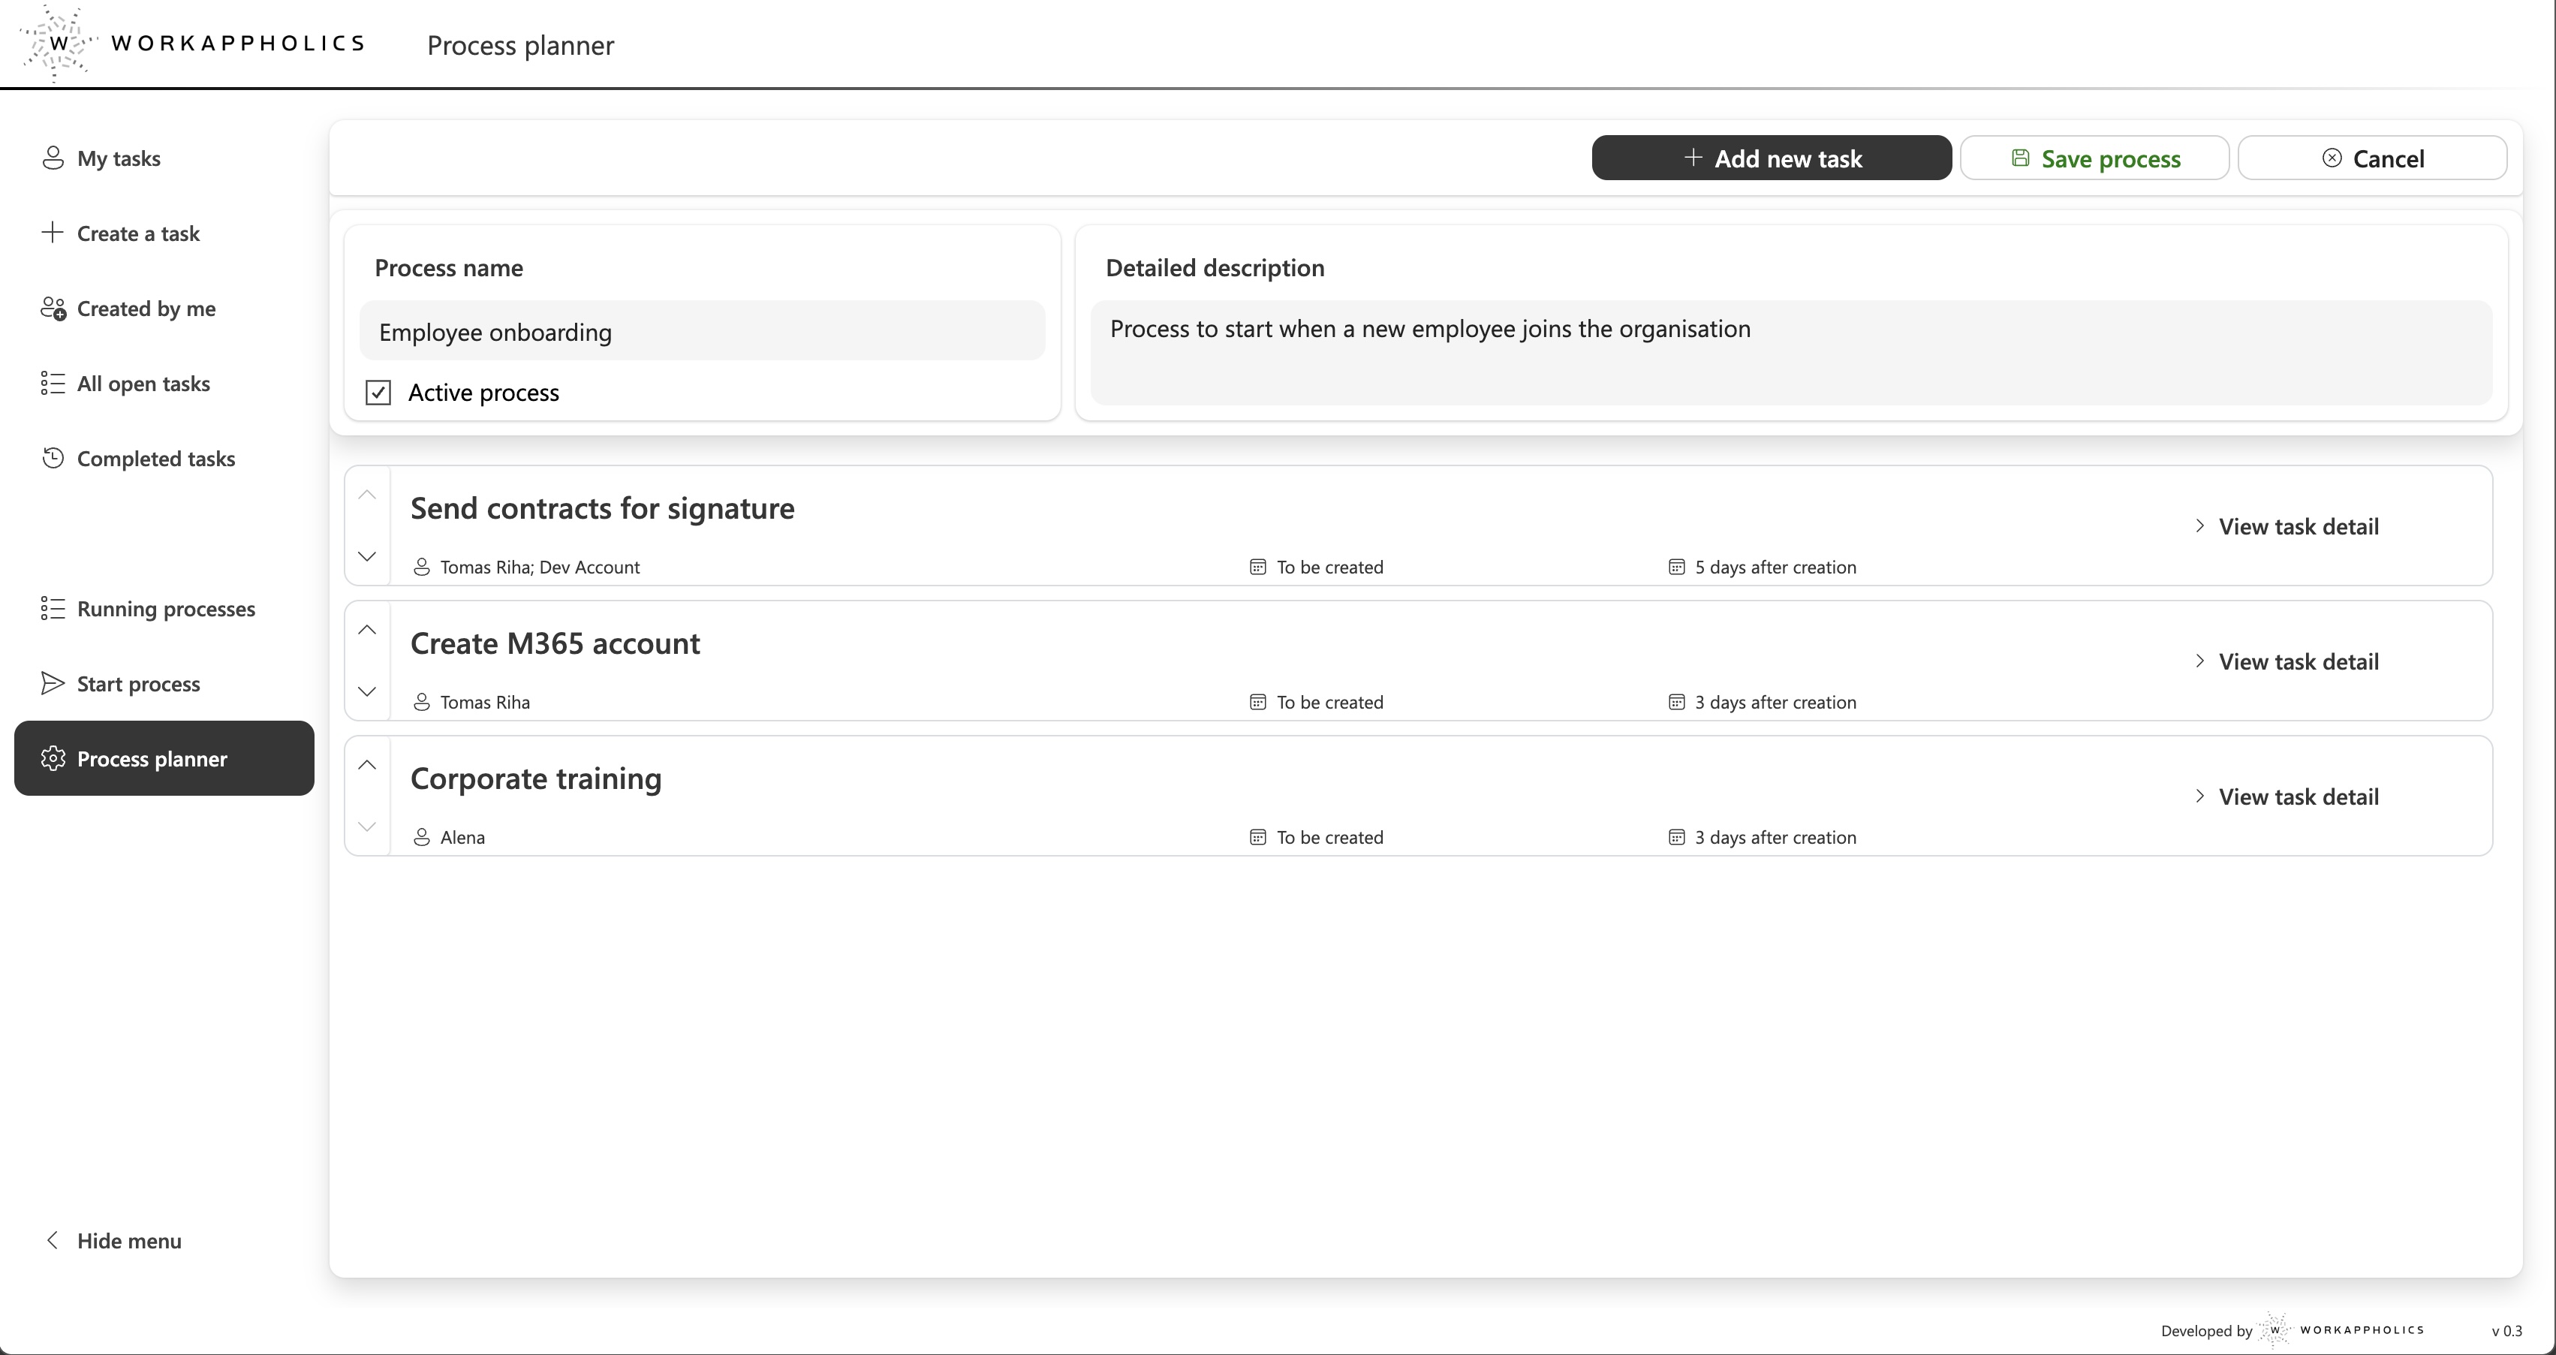The image size is (2556, 1355).
Task: Click the My tasks person icon
Action: [52, 158]
